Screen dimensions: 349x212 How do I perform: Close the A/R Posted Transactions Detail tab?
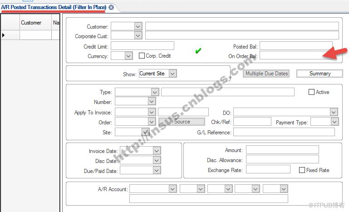pos(111,7)
